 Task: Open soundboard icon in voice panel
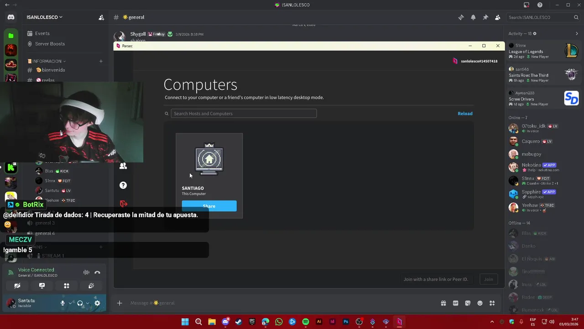click(91, 286)
